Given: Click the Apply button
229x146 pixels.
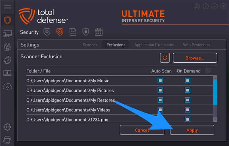Looking at the screenshot, I should [192, 130].
